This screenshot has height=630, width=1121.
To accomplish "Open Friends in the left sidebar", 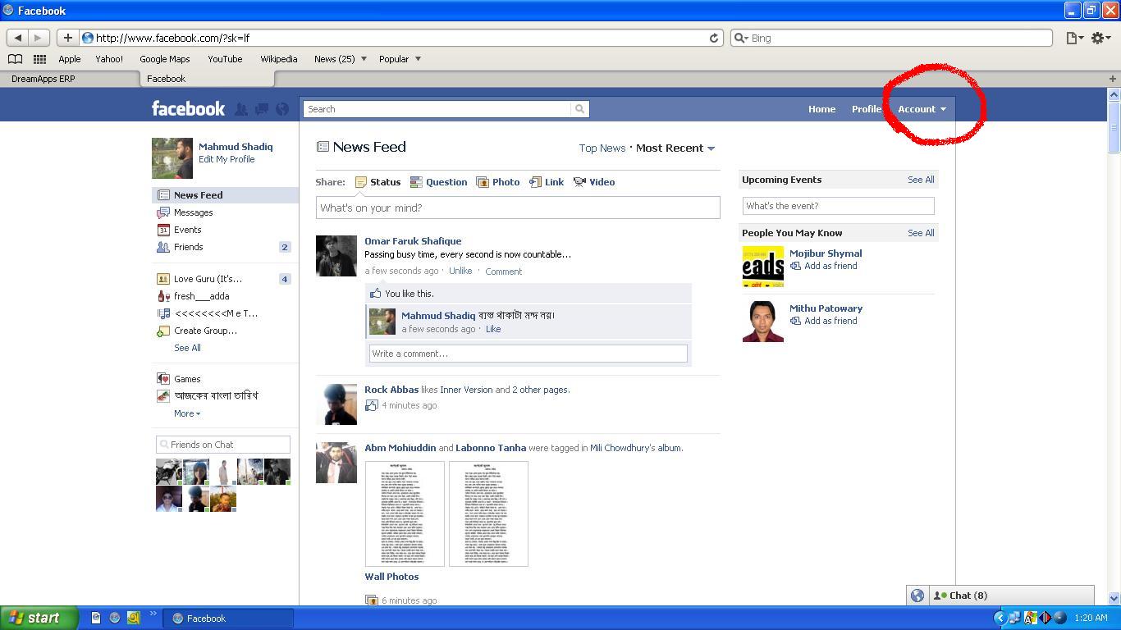I will [188, 247].
